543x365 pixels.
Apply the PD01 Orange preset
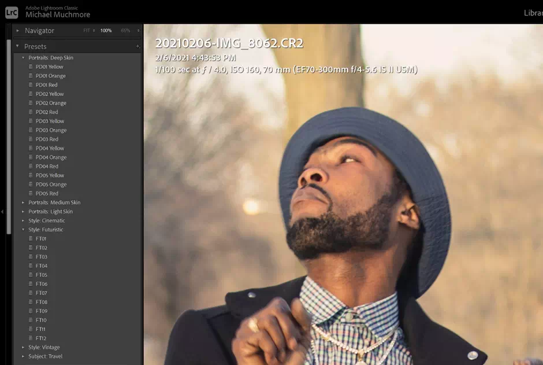click(51, 76)
